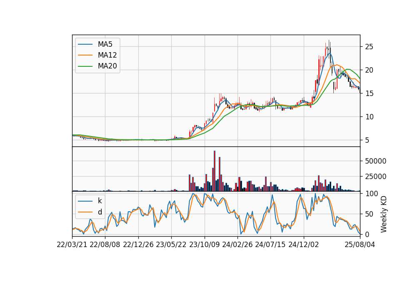Click the 24/12/02 date tick label

point(304,245)
